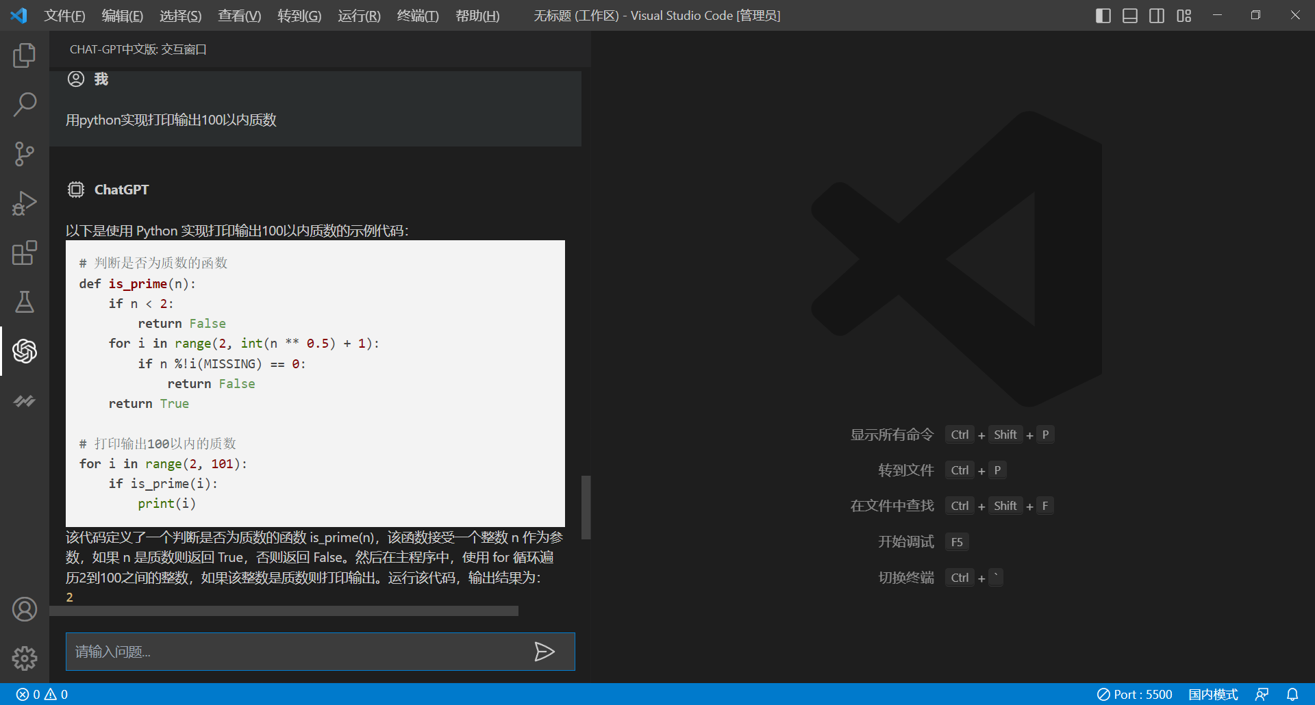Open the 终端(T) menu
The height and width of the screenshot is (705, 1315).
click(x=418, y=15)
